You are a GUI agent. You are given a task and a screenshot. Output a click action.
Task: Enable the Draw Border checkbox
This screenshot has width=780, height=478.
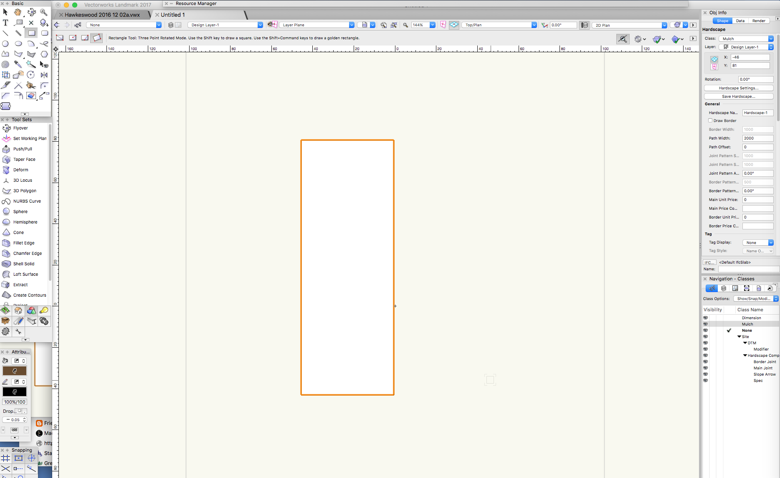[x=710, y=120]
